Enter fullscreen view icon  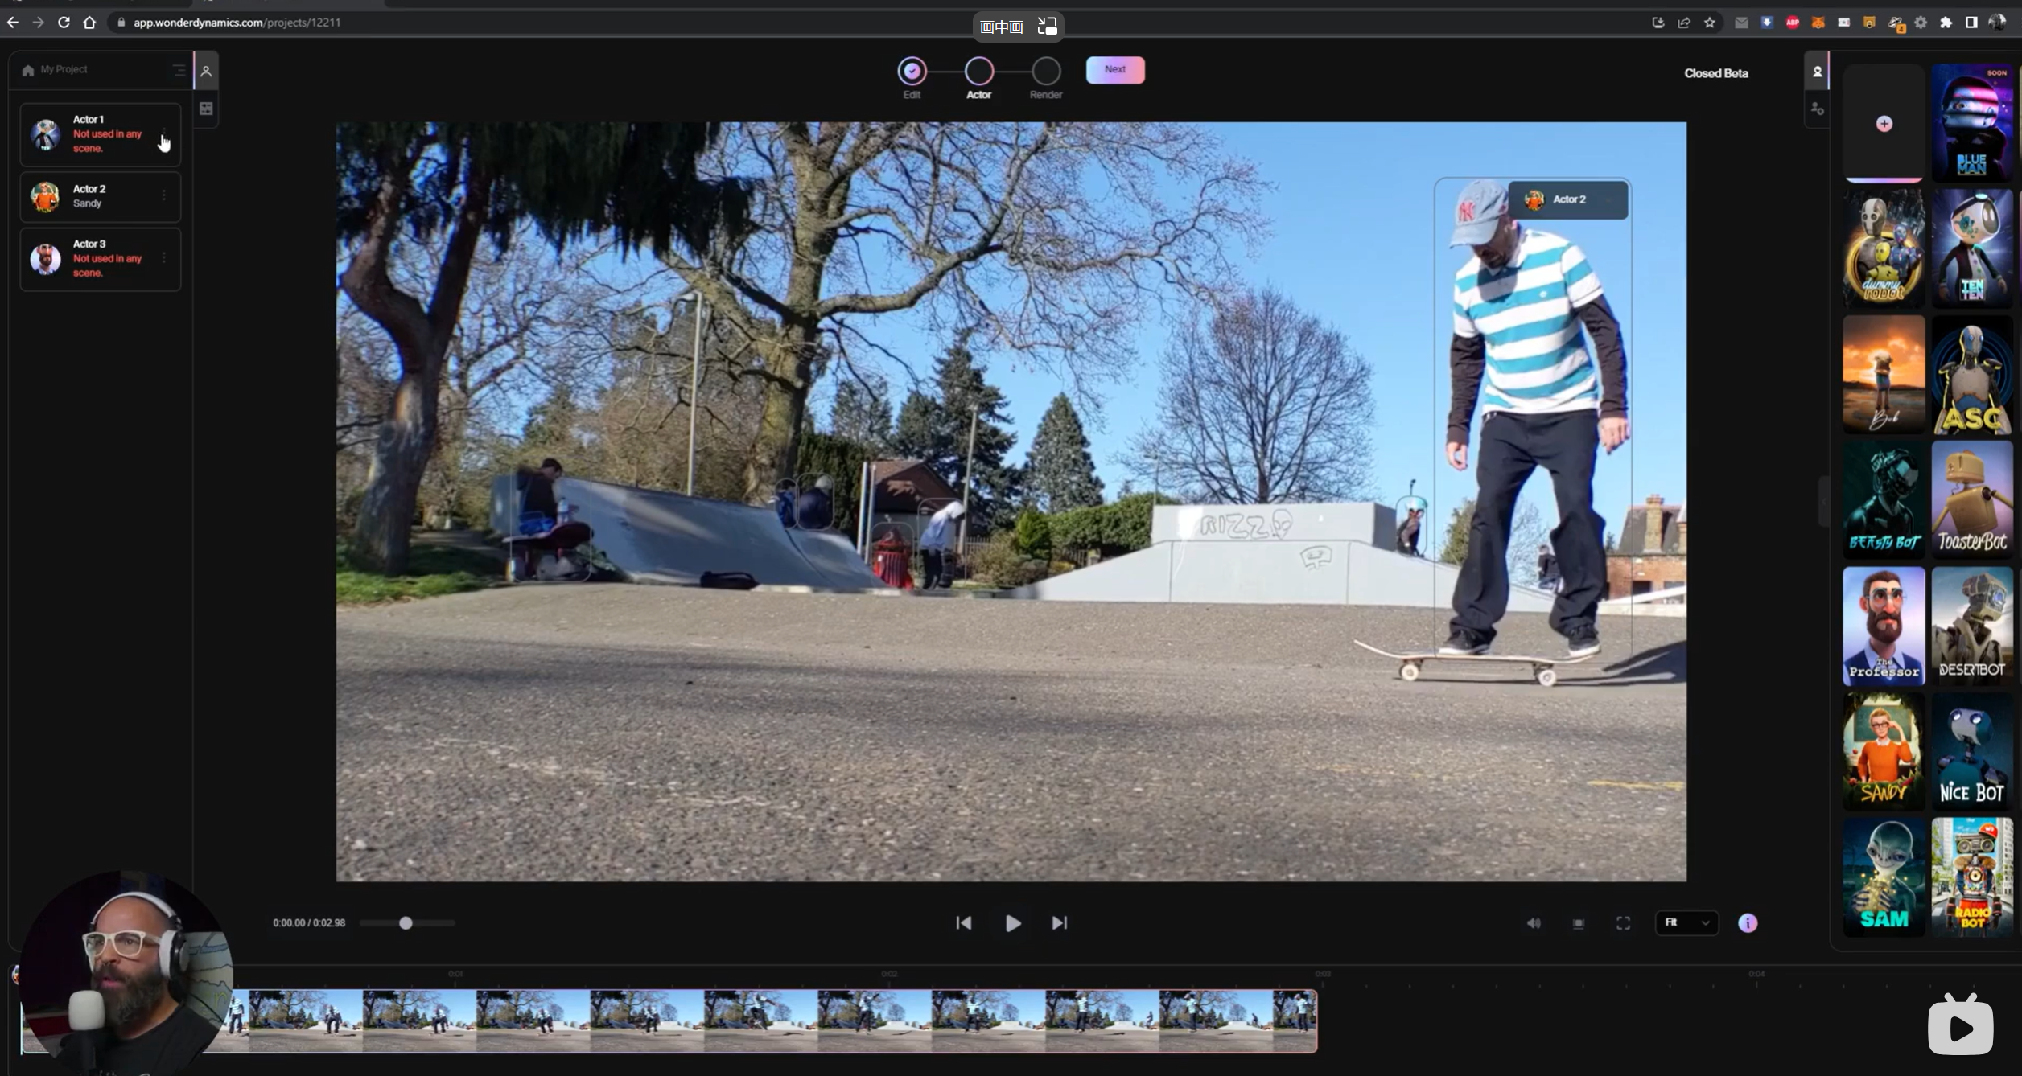point(1623,923)
